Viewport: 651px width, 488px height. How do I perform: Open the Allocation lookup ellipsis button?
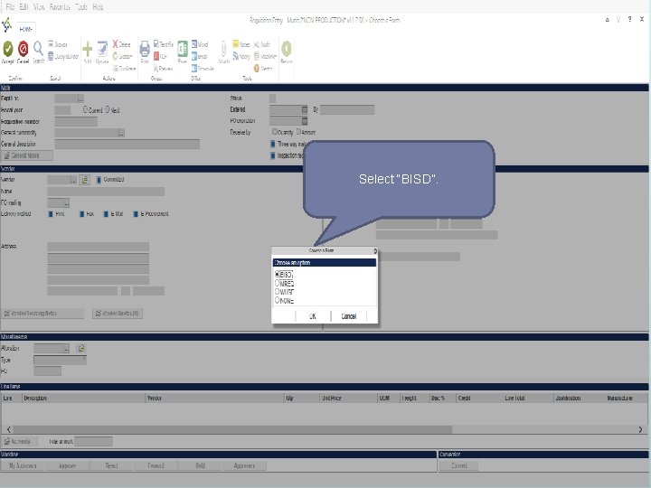pyautogui.click(x=66, y=348)
